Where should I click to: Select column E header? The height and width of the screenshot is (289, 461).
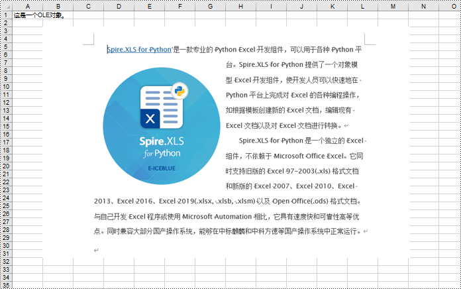[x=149, y=7]
